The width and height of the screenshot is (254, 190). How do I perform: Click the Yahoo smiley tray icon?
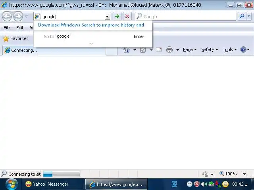[225, 184]
